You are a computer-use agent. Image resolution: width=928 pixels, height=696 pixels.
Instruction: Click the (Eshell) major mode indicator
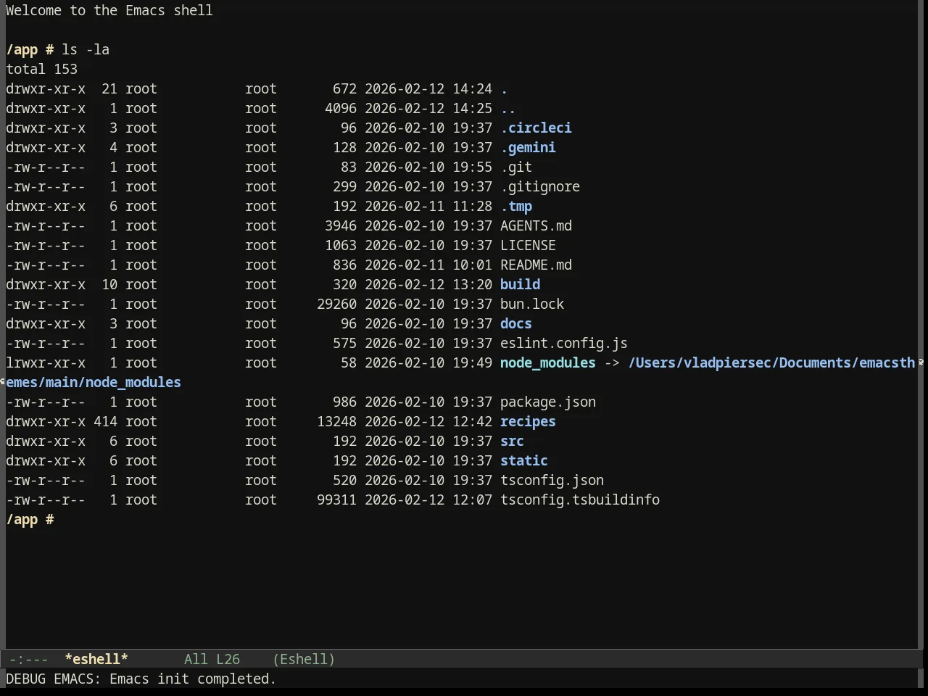[304, 659]
